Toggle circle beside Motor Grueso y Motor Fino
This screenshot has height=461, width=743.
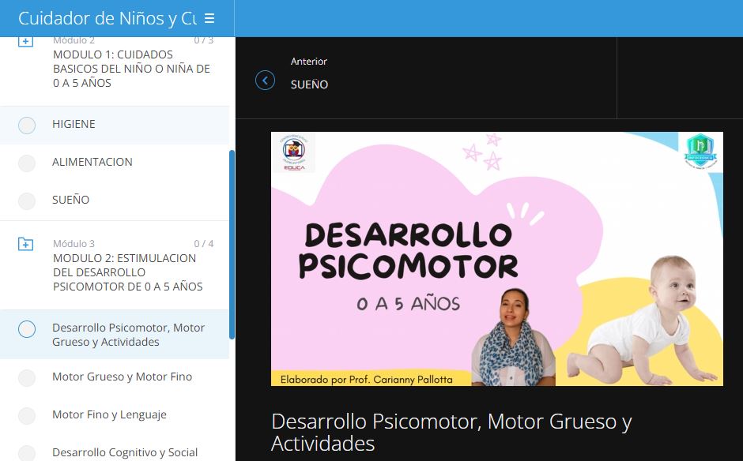[x=27, y=377]
